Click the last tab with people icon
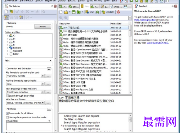The width and height of the screenshot is (183, 133). pos(125,6)
